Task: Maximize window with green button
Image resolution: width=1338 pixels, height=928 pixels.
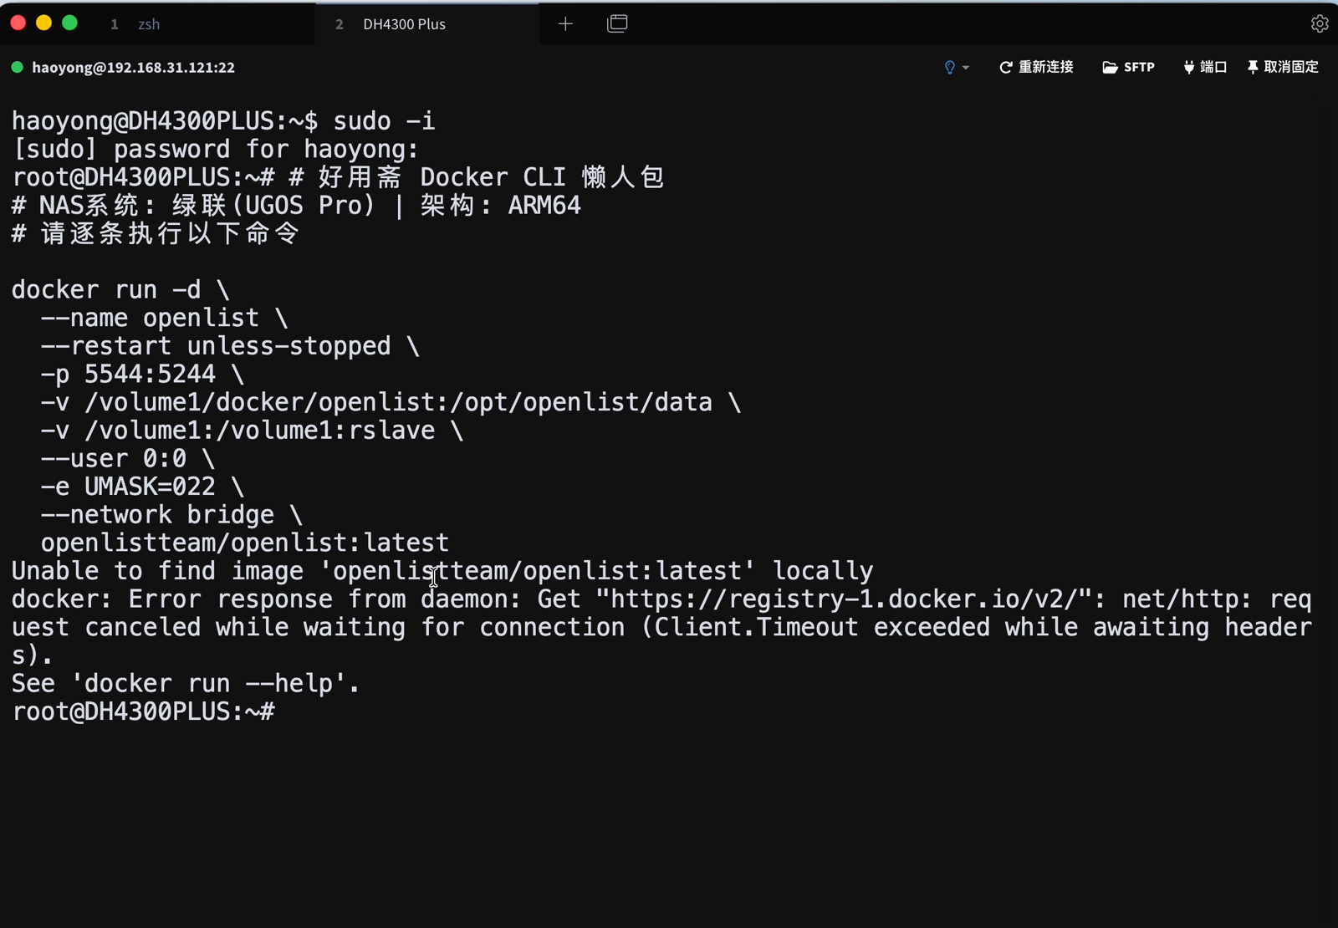Action: 70,23
